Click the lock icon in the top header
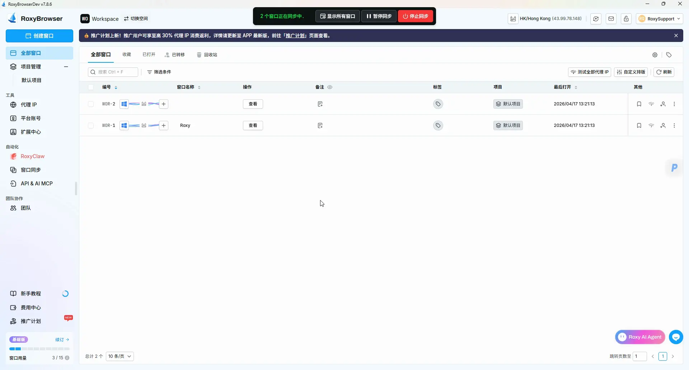Image resolution: width=689 pixels, height=370 pixels. pos(626,19)
